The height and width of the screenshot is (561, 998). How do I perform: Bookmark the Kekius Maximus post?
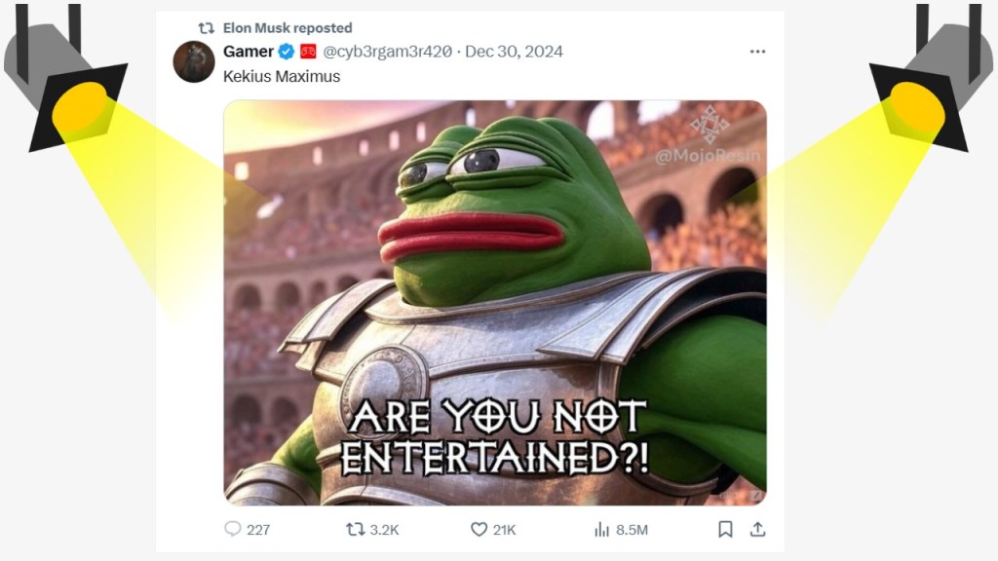[x=725, y=529]
